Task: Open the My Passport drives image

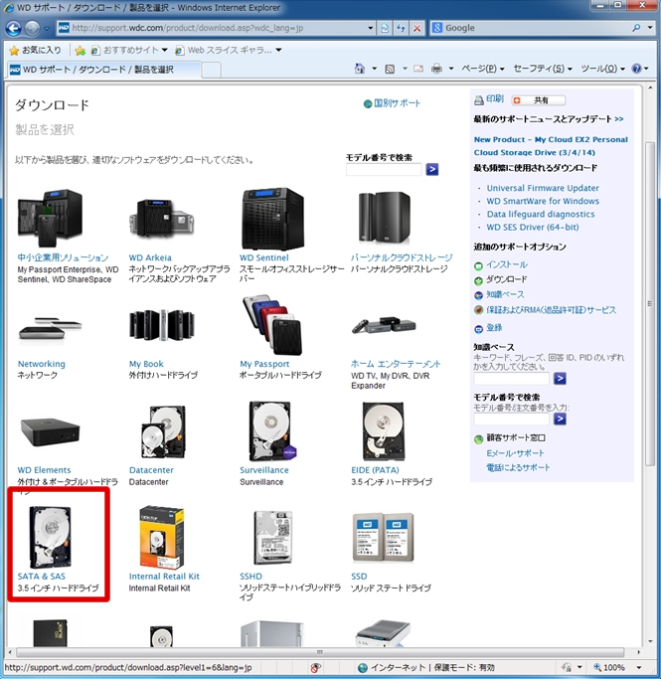Action: (x=272, y=325)
